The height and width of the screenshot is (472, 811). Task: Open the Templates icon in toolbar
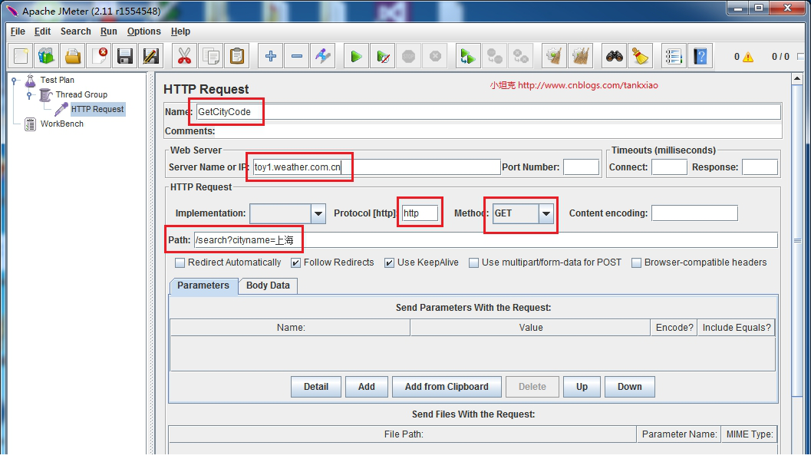[46, 56]
